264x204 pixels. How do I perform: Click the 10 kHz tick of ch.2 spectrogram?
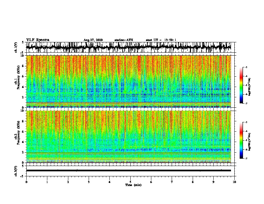[23, 111]
